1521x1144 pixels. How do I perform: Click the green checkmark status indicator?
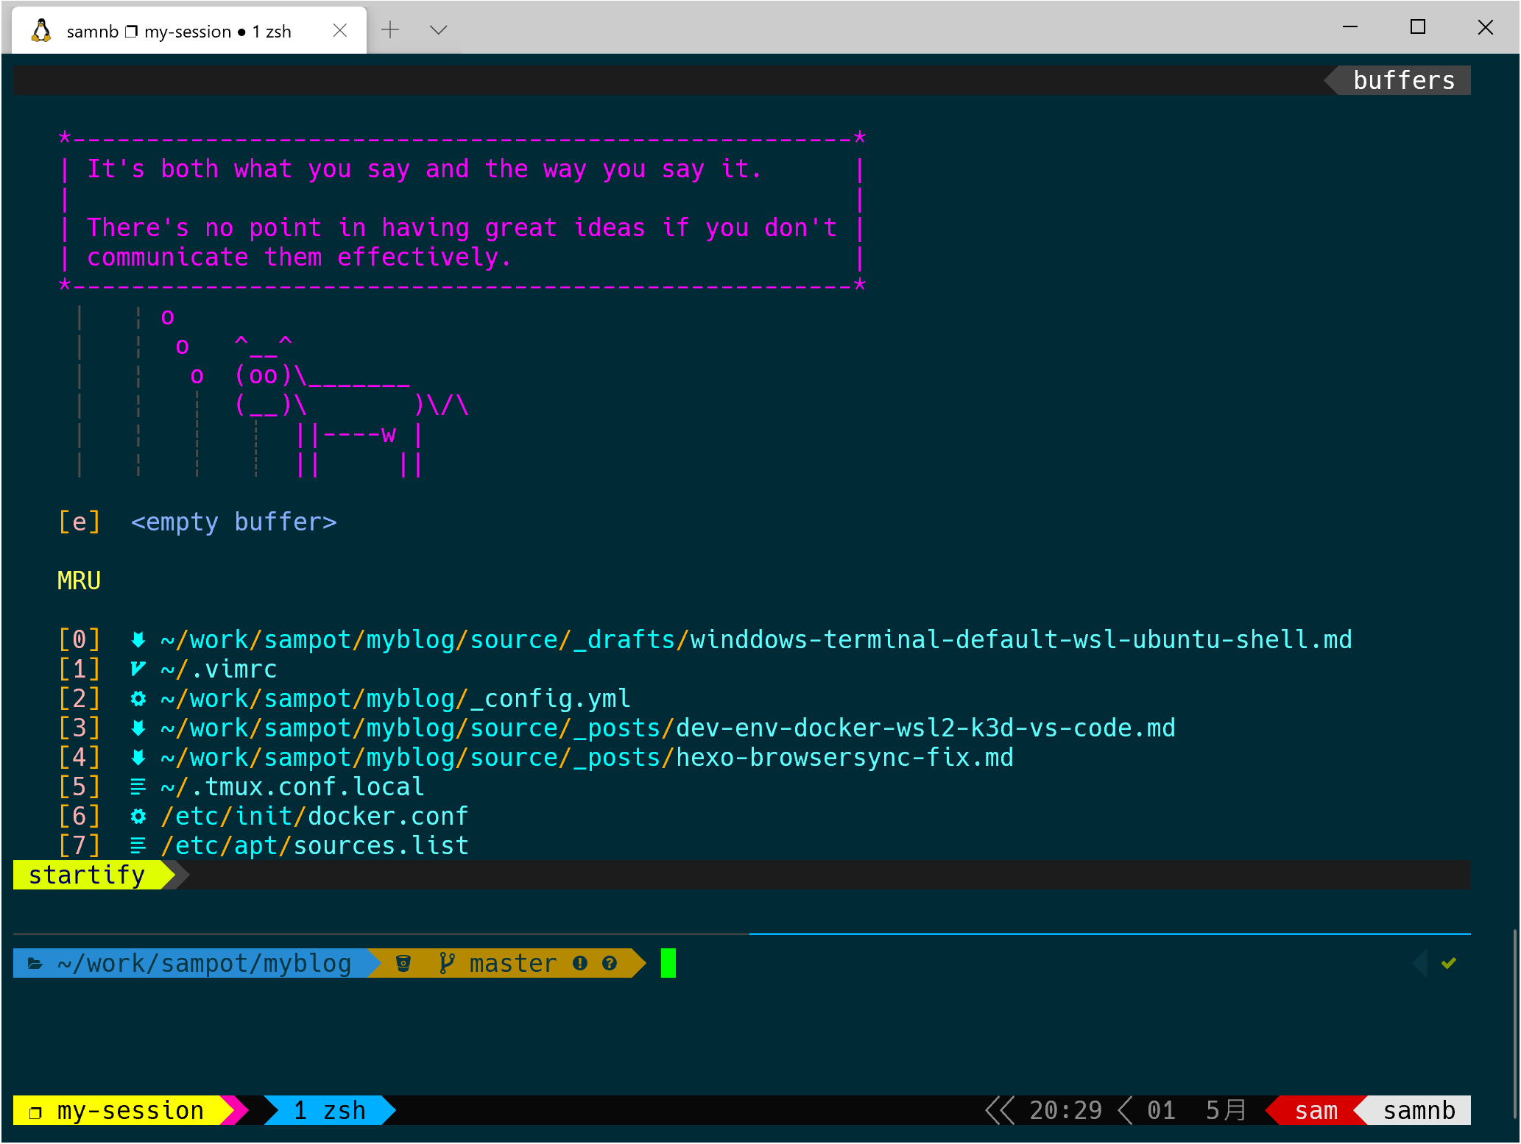point(1448,963)
